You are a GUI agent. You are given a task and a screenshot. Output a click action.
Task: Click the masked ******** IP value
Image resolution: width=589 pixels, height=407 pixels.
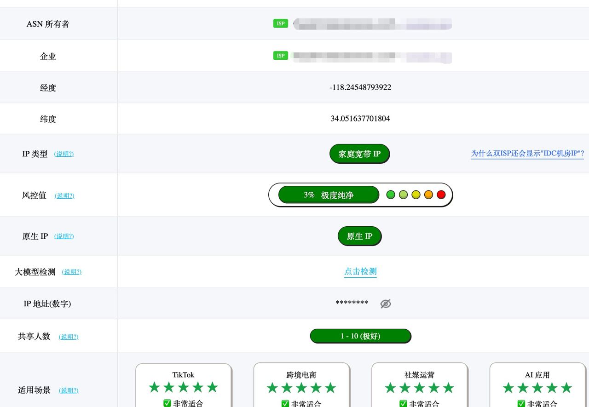[x=352, y=303]
